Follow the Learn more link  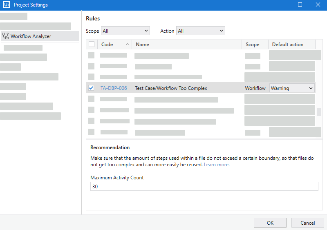click(x=217, y=165)
